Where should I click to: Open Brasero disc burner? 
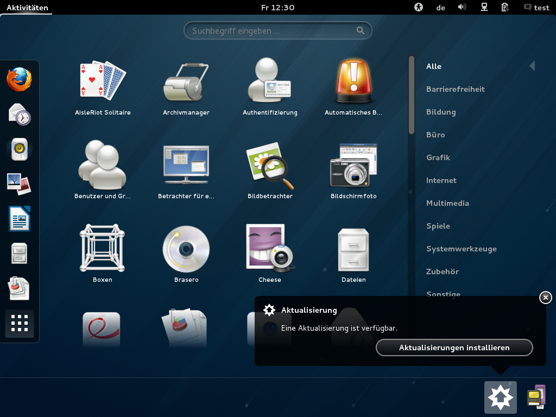pos(186,254)
